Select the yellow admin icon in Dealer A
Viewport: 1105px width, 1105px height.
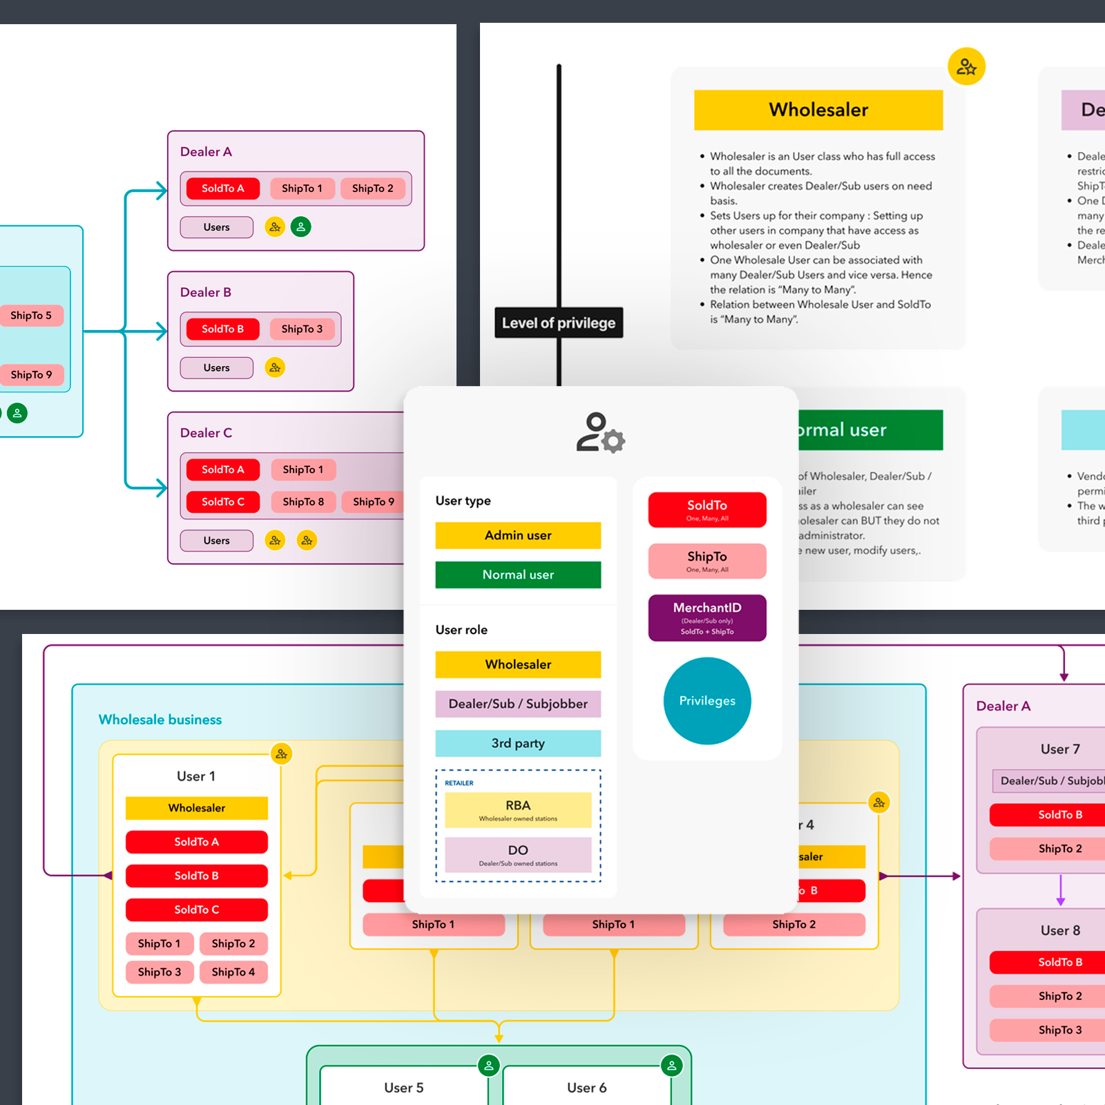(x=275, y=227)
